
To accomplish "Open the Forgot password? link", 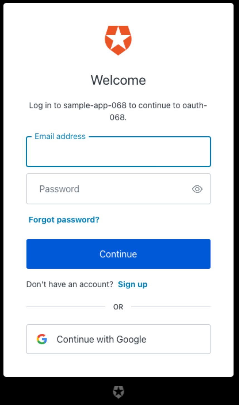I will pyautogui.click(x=64, y=220).
